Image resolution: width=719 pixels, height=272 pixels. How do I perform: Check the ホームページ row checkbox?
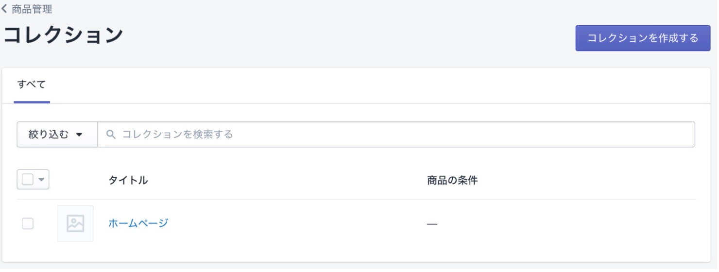28,223
